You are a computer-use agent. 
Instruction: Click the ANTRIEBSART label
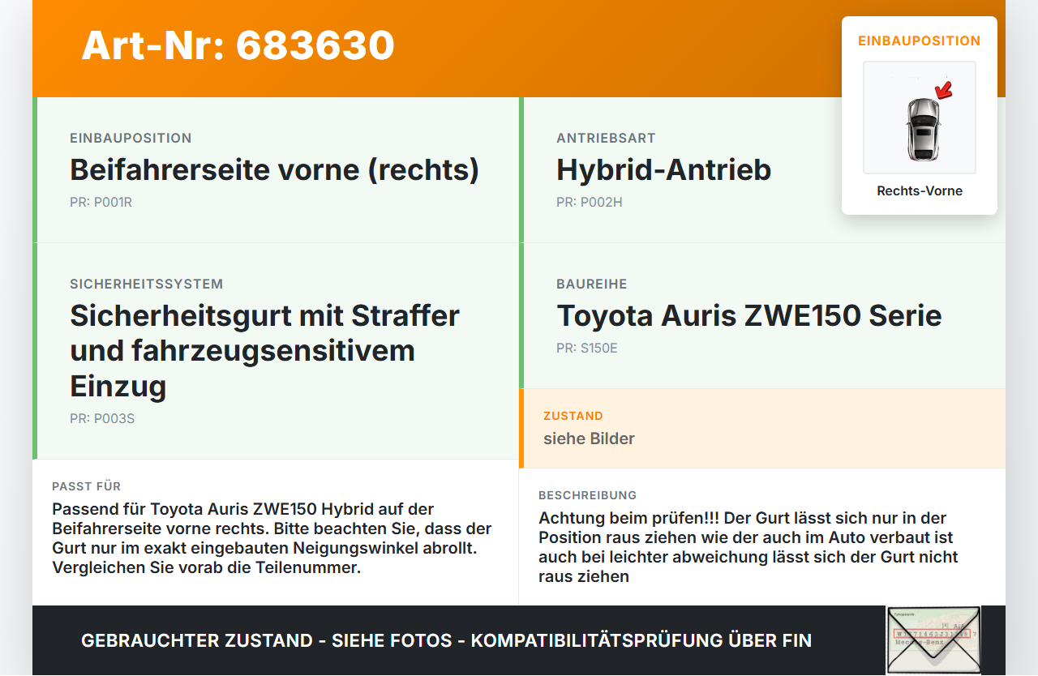tap(606, 139)
